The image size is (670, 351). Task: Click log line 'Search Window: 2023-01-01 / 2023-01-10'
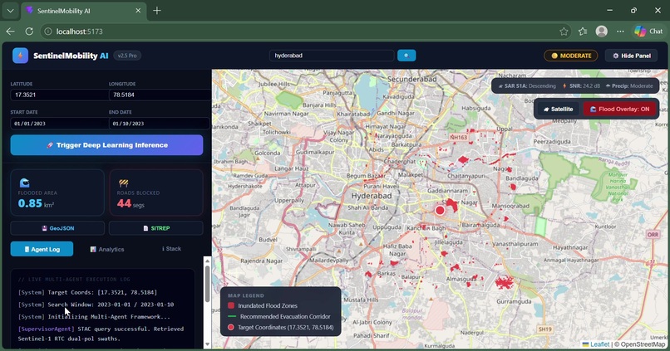(x=96, y=305)
